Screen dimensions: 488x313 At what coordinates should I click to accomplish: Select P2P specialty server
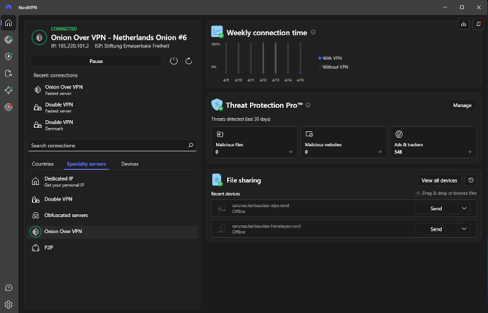pyautogui.click(x=113, y=248)
